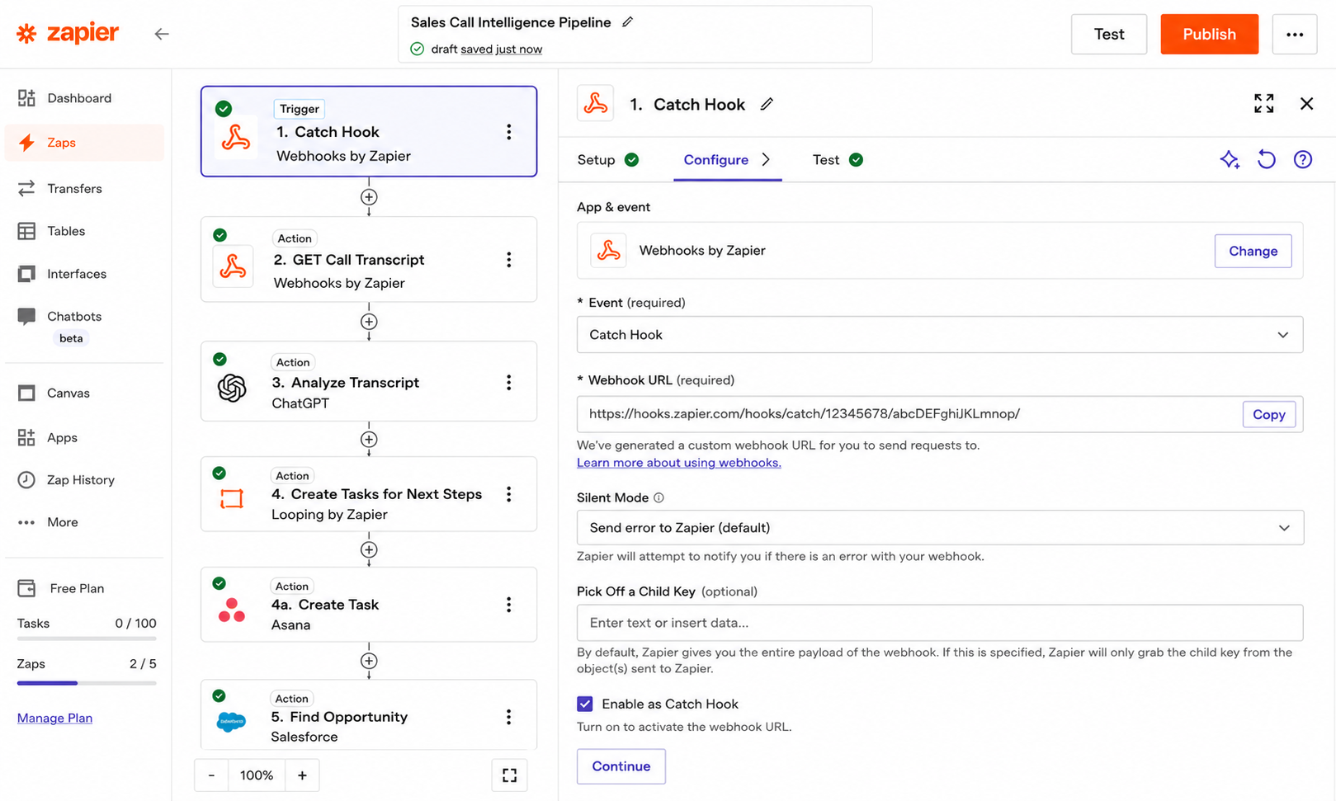
Task: Select the ChatGPT Analyze Transcript step
Action: 369,381
